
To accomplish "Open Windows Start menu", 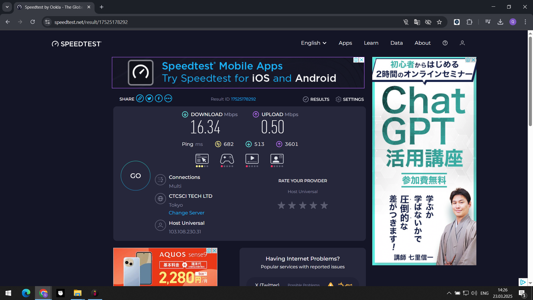I will click(8, 293).
